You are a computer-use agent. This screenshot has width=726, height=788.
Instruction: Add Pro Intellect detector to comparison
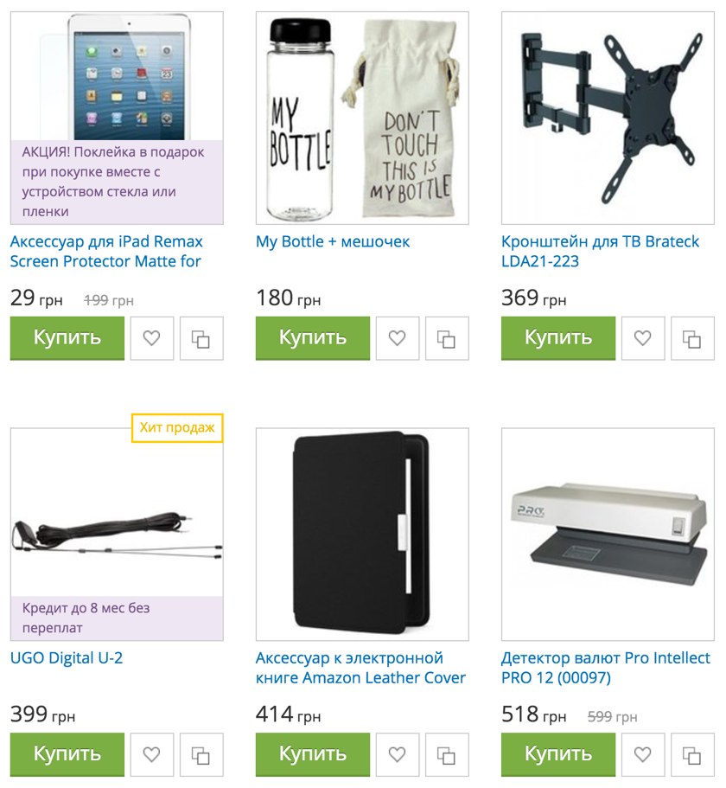(692, 754)
